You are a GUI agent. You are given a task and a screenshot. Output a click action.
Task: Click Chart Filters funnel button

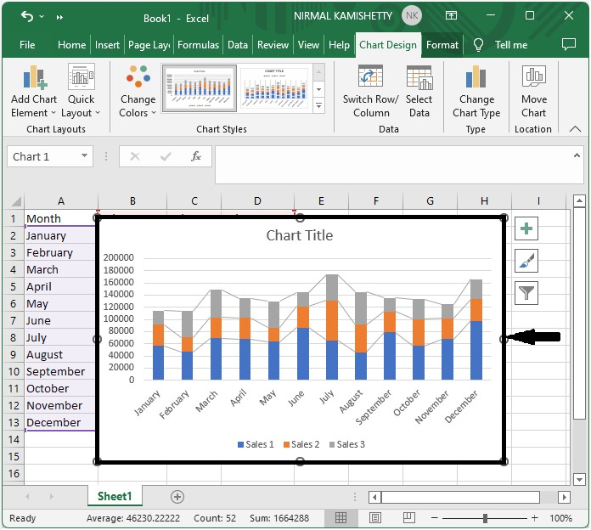(x=526, y=293)
